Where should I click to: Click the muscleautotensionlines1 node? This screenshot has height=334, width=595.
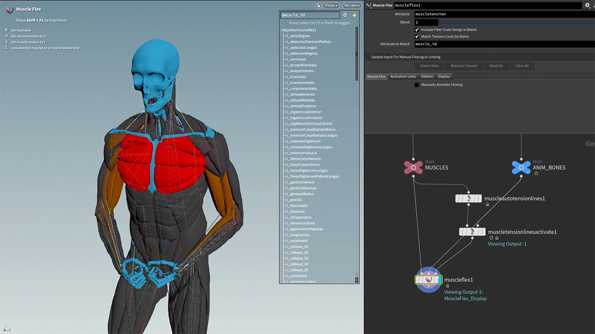[469, 199]
